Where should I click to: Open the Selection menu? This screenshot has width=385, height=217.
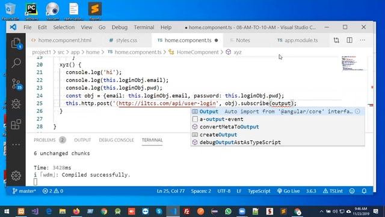pos(64,27)
